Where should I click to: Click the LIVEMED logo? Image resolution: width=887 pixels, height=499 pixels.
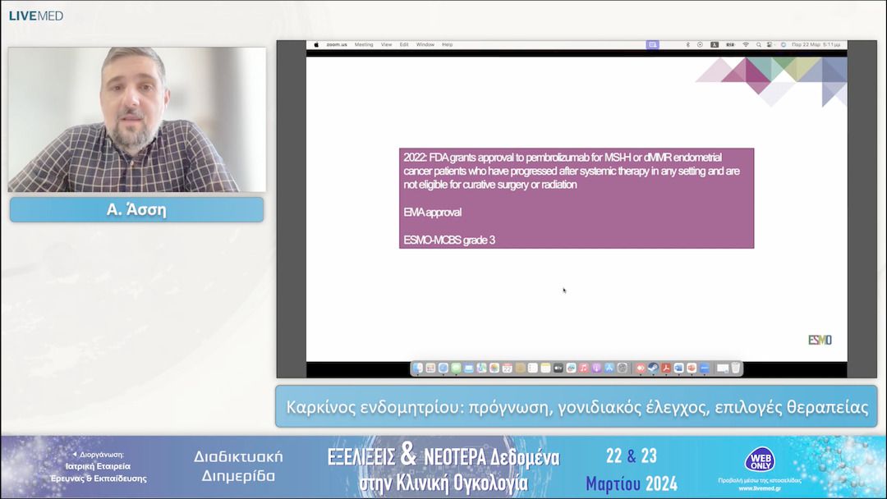click(36, 16)
